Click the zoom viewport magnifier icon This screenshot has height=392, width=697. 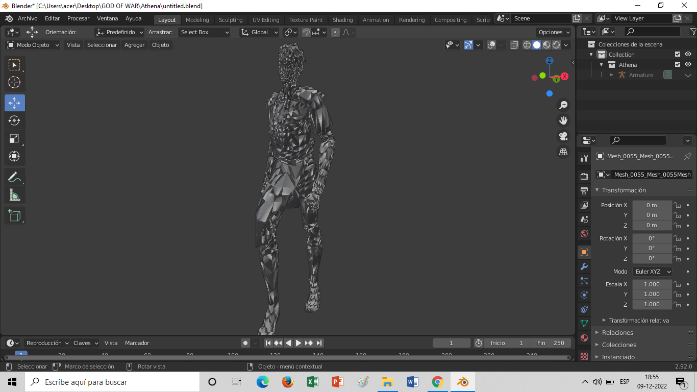click(x=563, y=105)
